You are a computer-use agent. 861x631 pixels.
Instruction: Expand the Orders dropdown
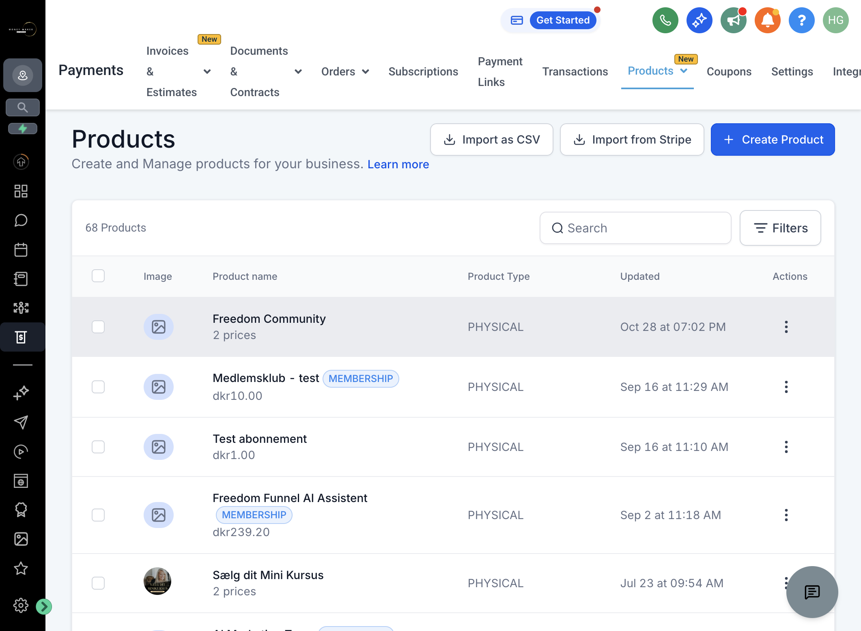366,72
